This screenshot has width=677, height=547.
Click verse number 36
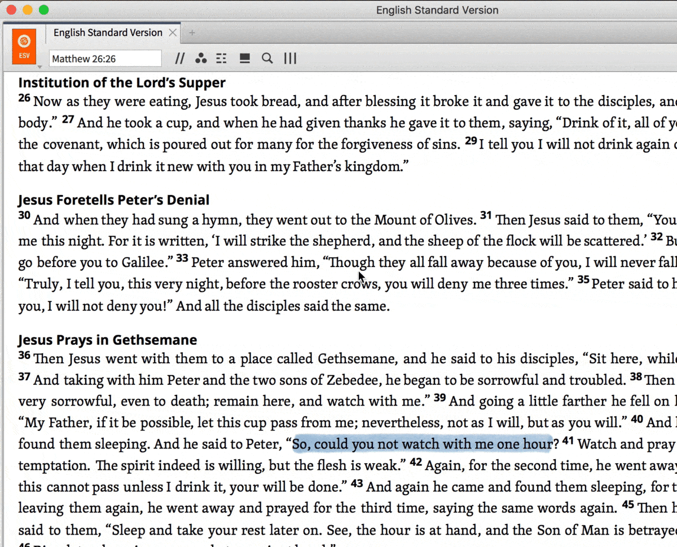coord(24,355)
